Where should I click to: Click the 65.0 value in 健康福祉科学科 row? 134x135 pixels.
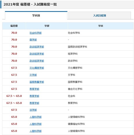[14, 124]
